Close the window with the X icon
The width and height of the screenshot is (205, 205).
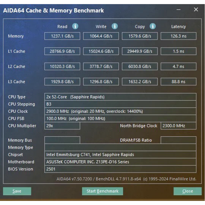point(196,9)
